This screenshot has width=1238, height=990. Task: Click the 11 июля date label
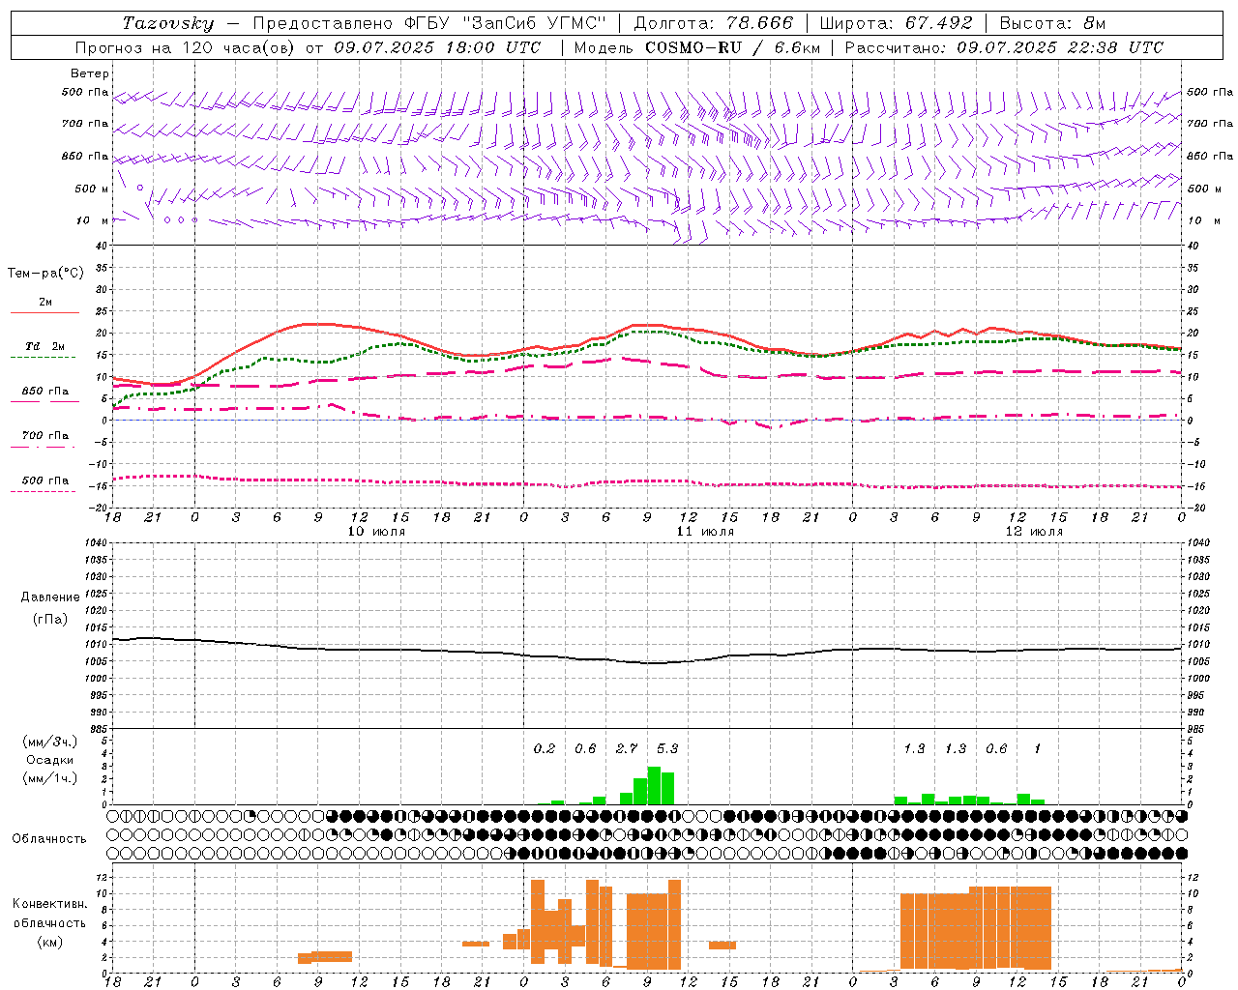pyautogui.click(x=705, y=532)
